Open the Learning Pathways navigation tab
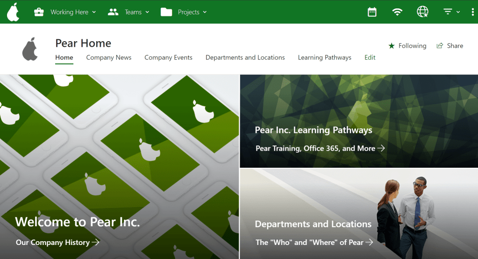478x259 pixels. pyautogui.click(x=325, y=58)
